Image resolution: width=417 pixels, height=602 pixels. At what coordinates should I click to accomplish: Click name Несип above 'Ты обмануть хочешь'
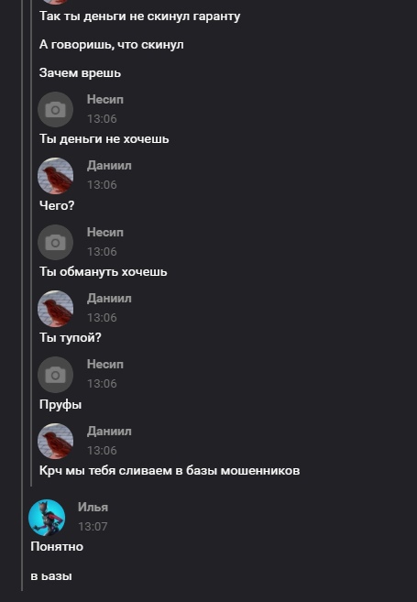pyautogui.click(x=105, y=232)
